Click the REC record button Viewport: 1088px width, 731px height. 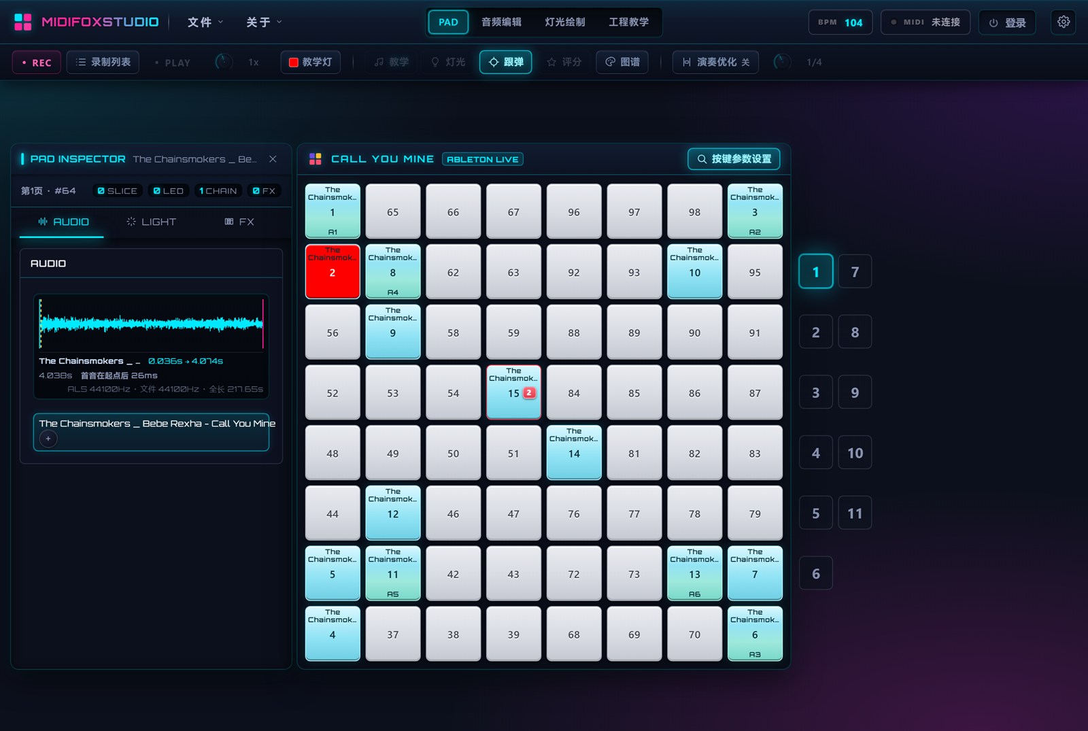tap(37, 62)
